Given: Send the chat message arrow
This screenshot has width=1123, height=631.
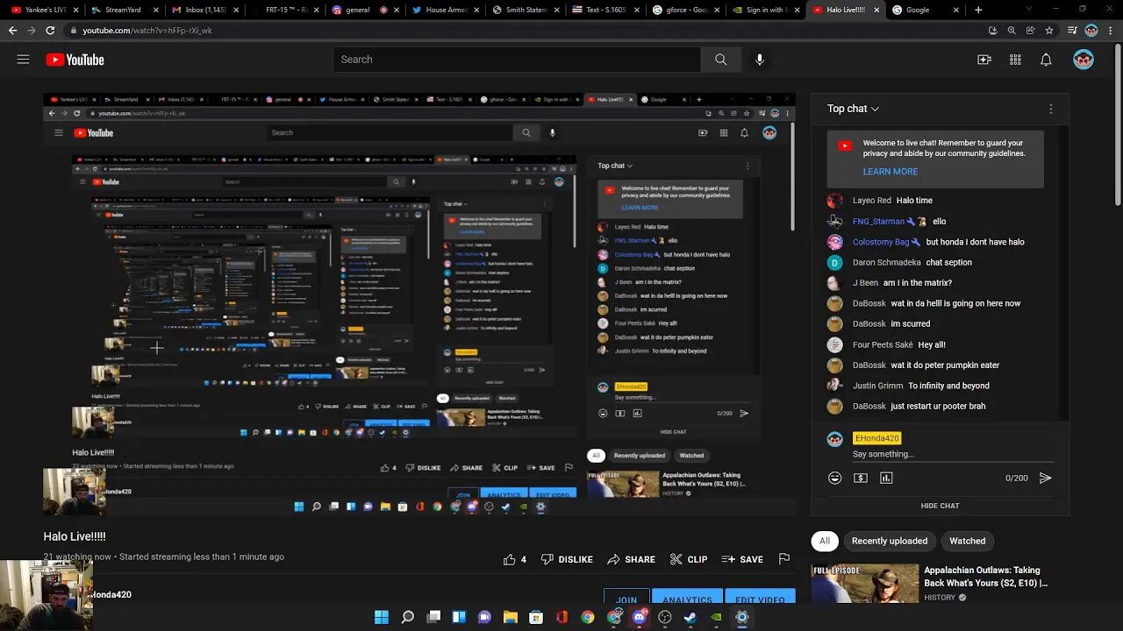Looking at the screenshot, I should pyautogui.click(x=1045, y=478).
